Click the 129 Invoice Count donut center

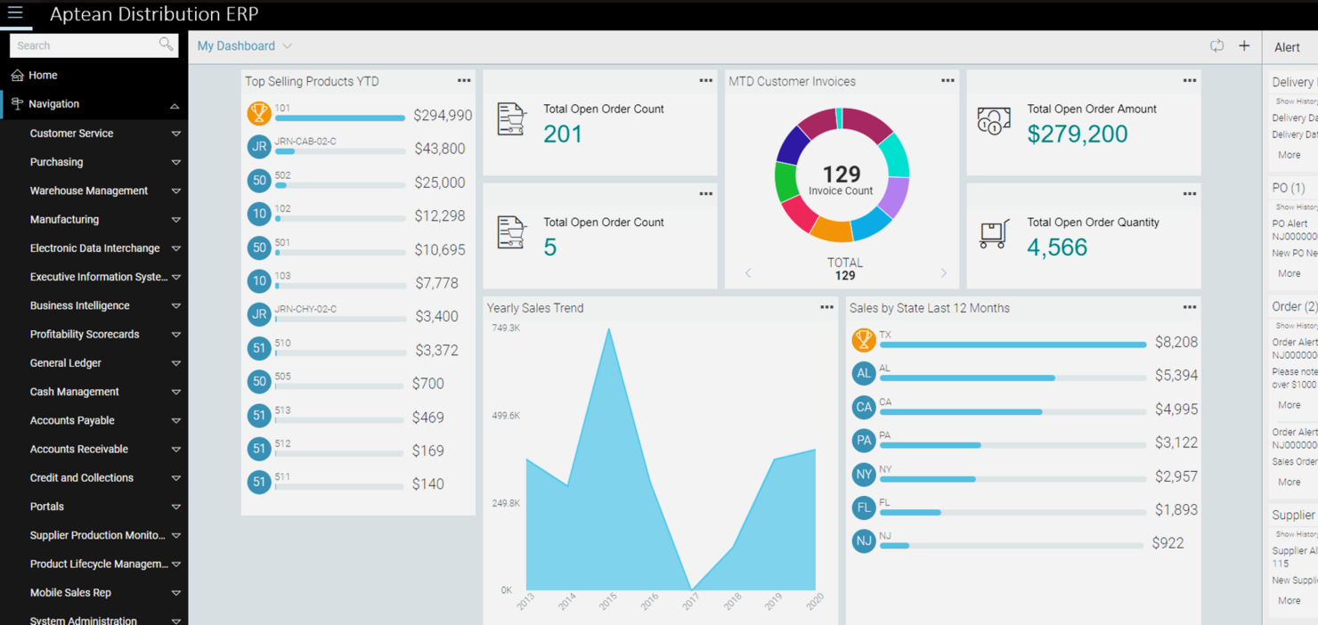click(842, 179)
